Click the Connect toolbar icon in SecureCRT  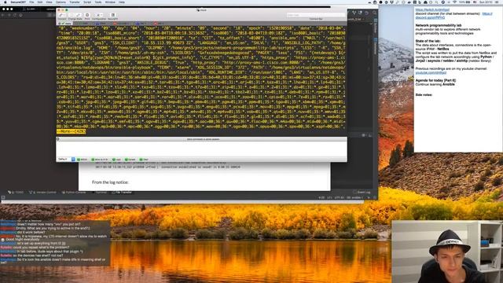click(62, 16)
